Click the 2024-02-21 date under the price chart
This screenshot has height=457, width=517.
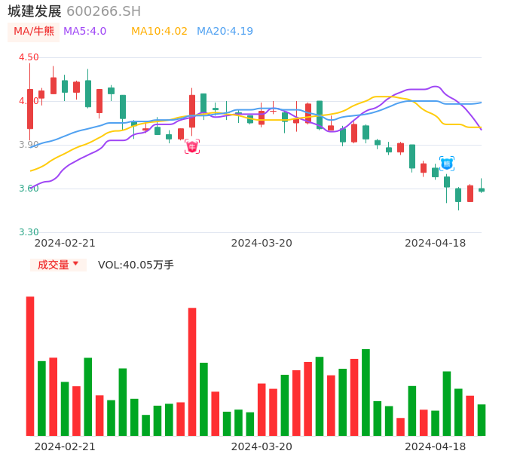click(x=65, y=243)
